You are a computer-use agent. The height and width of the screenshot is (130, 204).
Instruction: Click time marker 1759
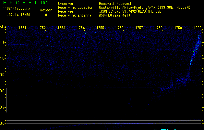click(x=178, y=28)
